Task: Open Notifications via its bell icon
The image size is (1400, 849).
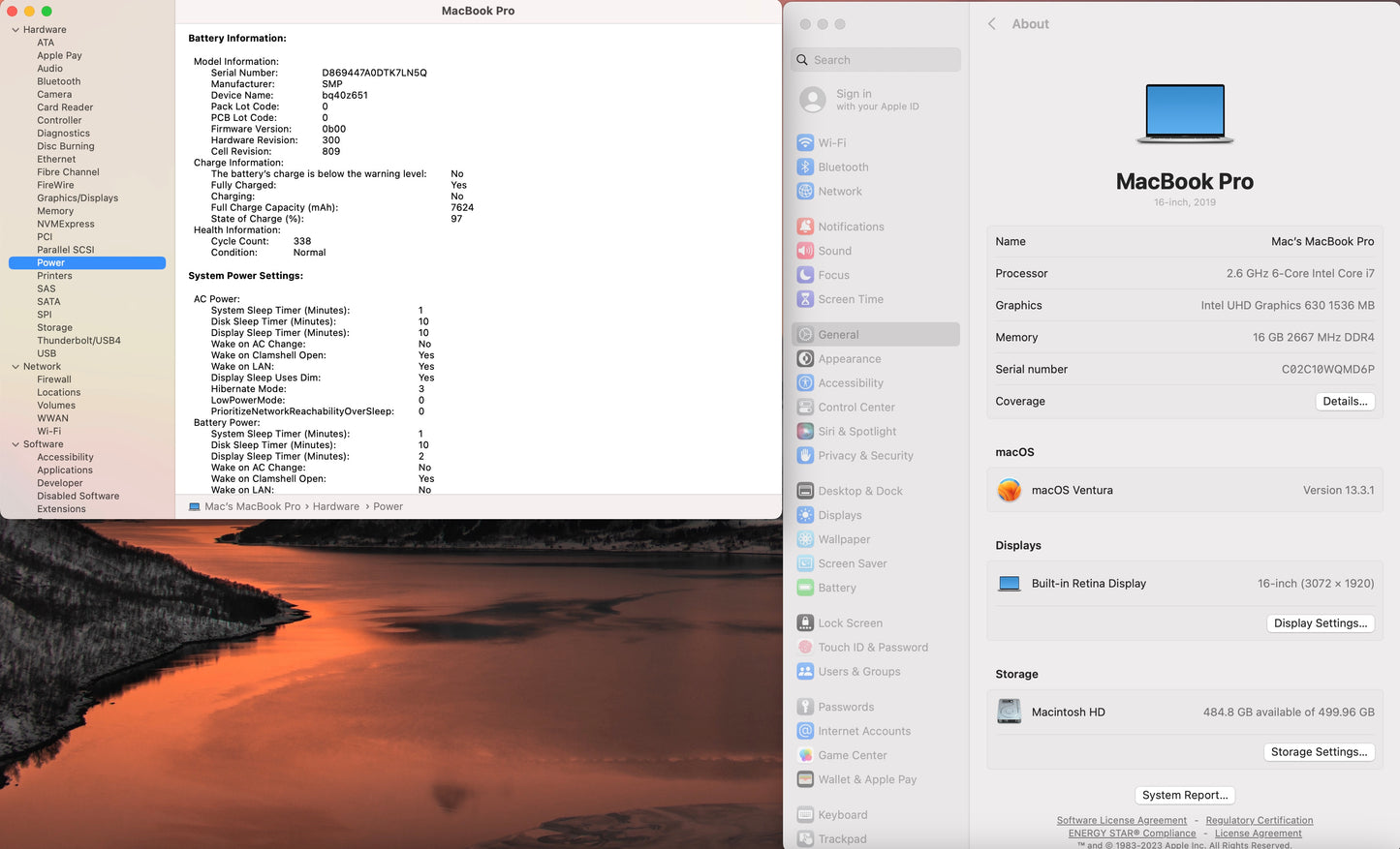Action: point(805,227)
